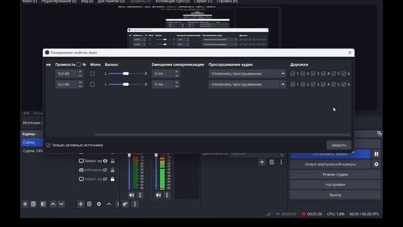
Task: Open audio monitoring dropdown in first row
Action: point(247,74)
